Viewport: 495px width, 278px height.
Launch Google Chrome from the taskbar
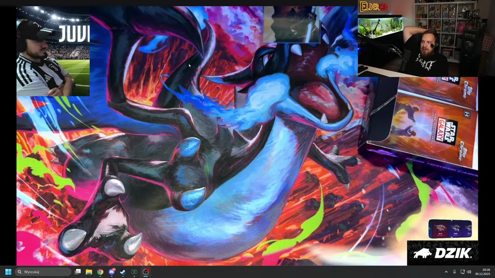tap(100, 272)
